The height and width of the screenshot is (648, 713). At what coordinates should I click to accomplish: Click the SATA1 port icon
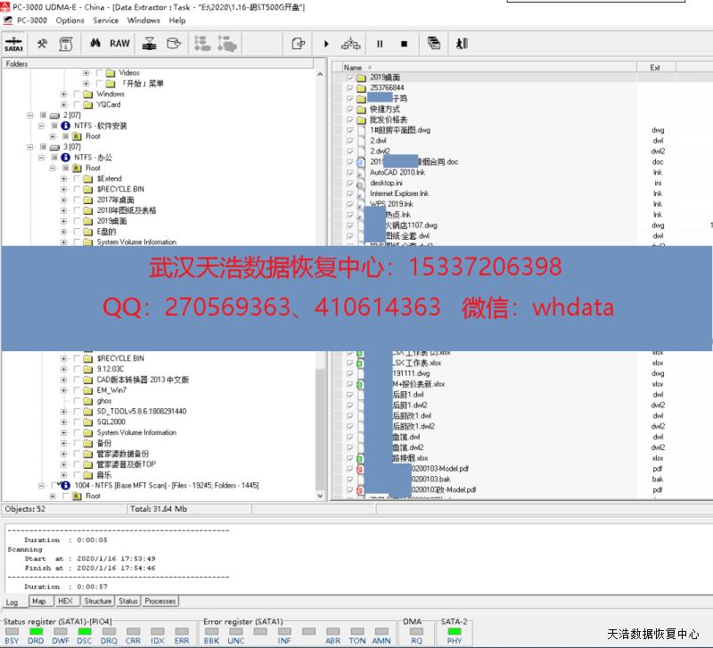pyautogui.click(x=13, y=43)
